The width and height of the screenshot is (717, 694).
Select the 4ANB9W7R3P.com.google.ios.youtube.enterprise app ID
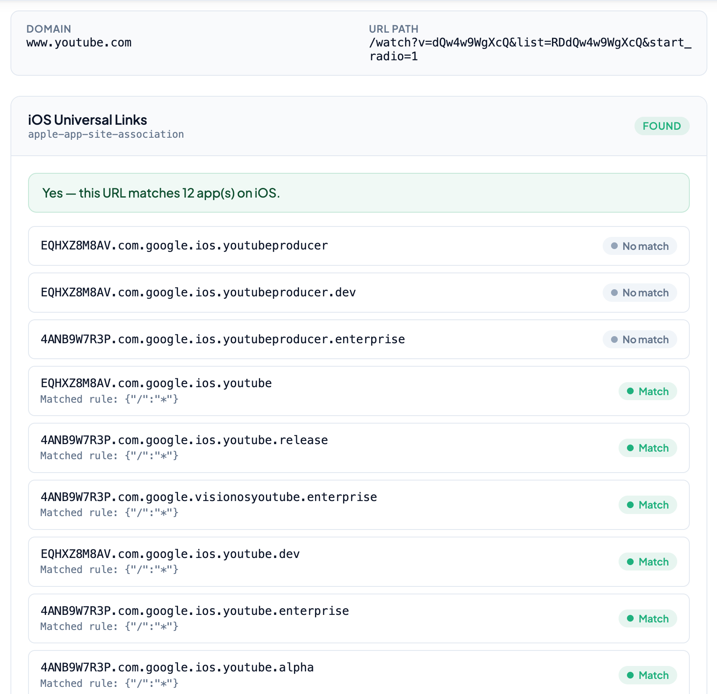[195, 611]
